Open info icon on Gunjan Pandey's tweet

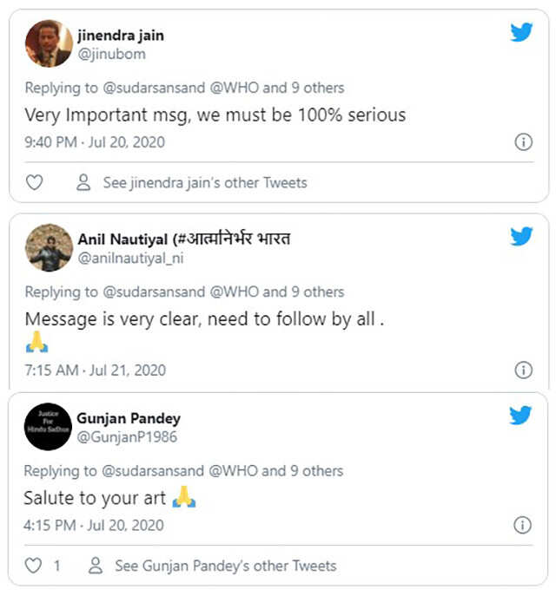coord(523,526)
